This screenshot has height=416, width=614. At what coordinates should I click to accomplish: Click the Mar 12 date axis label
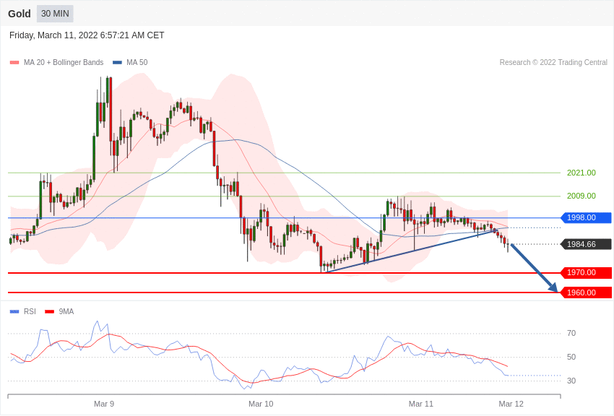(x=511, y=404)
